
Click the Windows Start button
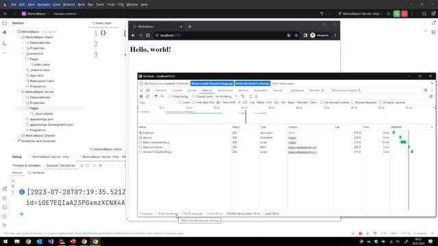(x=5, y=241)
